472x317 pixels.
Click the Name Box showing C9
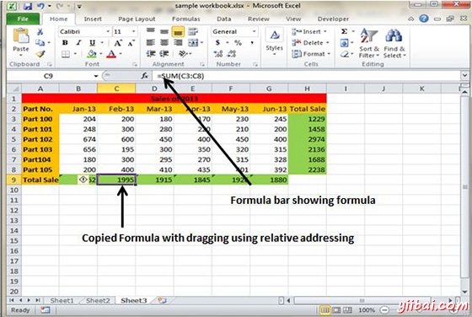tap(48, 76)
